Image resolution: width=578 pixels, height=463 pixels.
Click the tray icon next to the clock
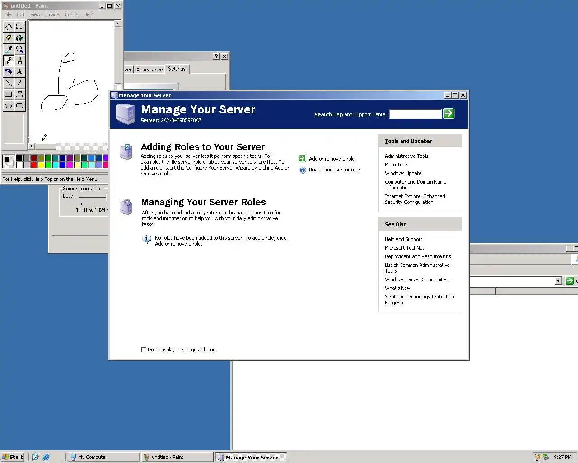(x=545, y=457)
